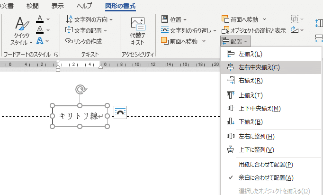Click the left indent square marker on ruler
The width and height of the screenshot is (323, 195).
pyautogui.click(x=58, y=70)
